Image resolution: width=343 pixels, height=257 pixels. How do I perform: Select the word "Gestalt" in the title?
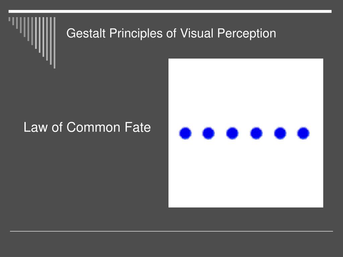click(86, 33)
